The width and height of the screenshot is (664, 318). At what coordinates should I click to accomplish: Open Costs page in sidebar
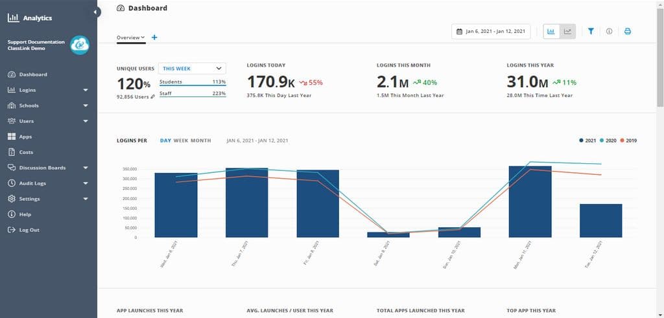pyautogui.click(x=26, y=152)
